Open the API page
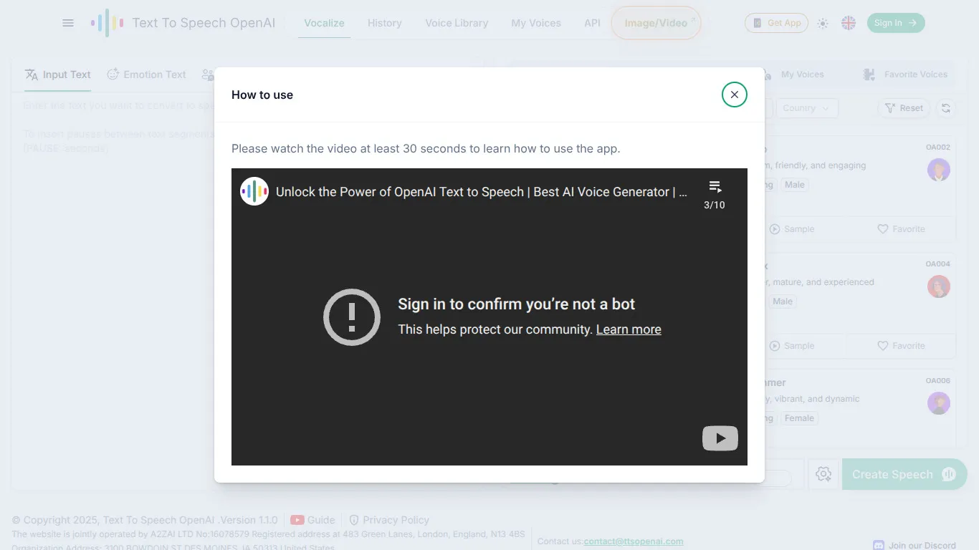979x550 pixels. pos(592,23)
